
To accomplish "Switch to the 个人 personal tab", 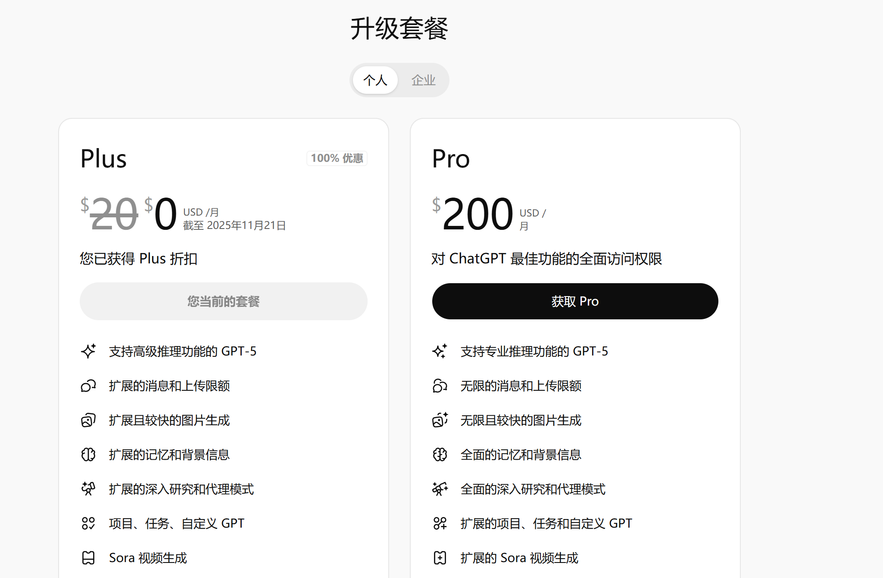I will pyautogui.click(x=375, y=80).
